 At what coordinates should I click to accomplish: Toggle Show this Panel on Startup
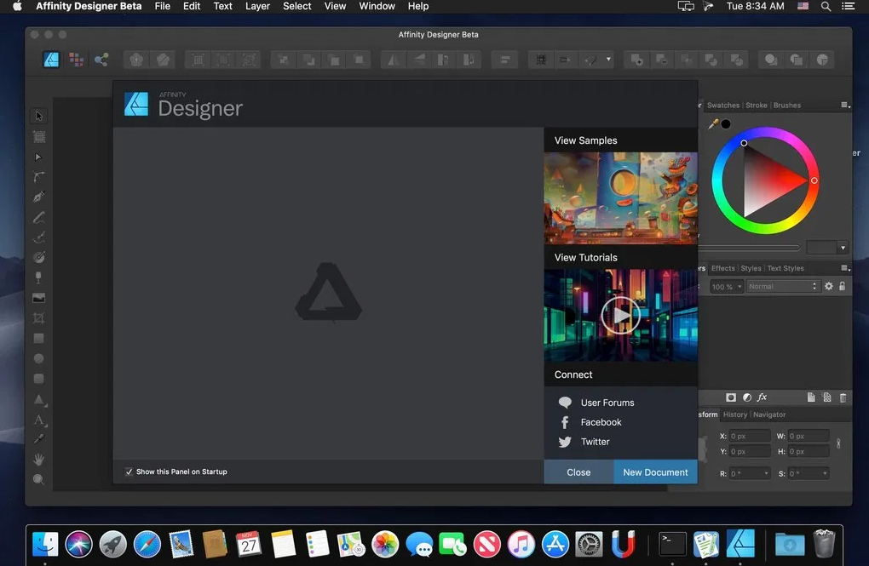[129, 471]
